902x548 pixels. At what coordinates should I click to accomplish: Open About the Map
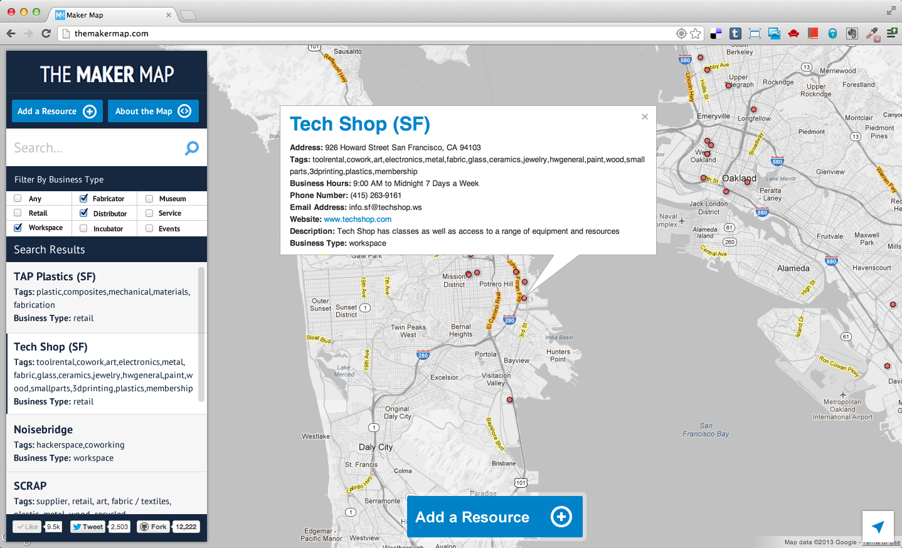tap(153, 111)
